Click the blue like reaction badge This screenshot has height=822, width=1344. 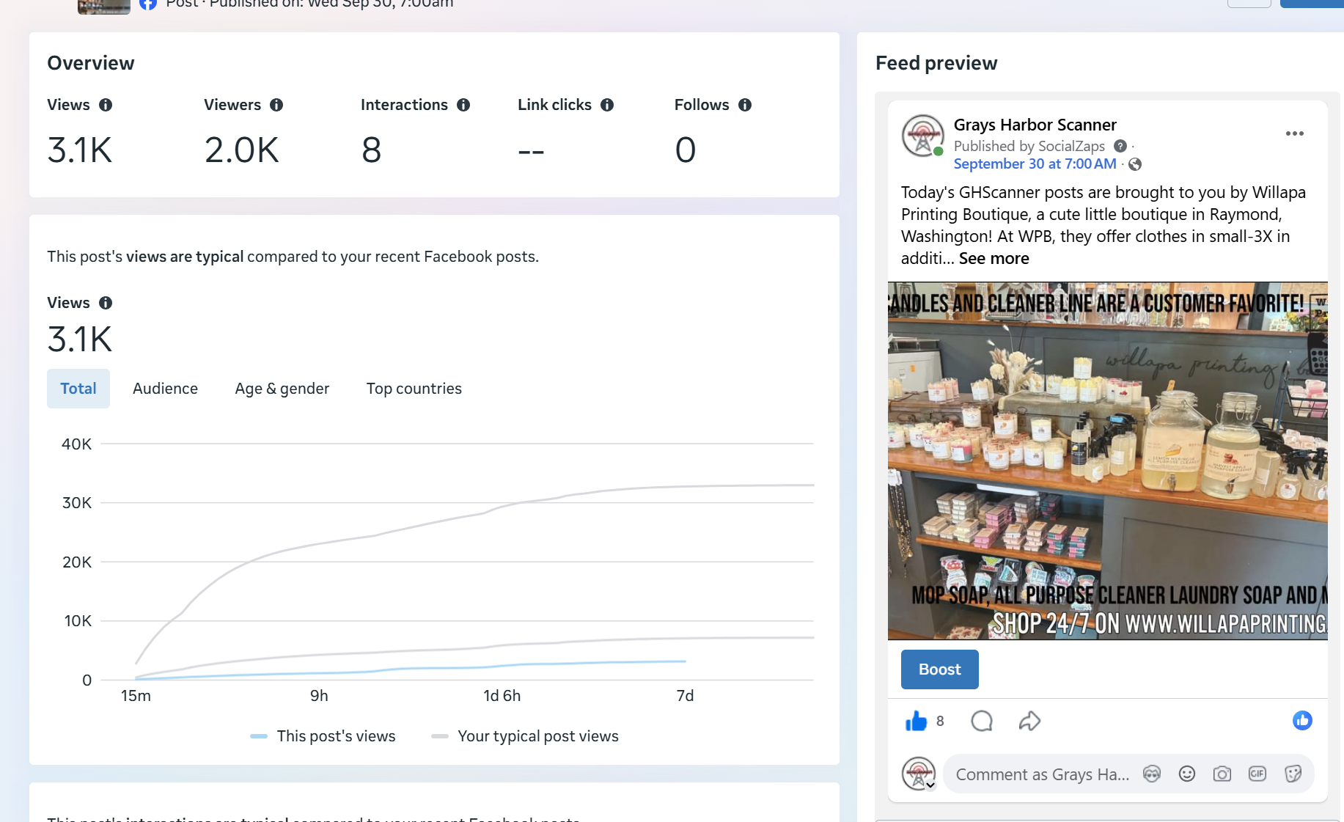coord(1302,721)
